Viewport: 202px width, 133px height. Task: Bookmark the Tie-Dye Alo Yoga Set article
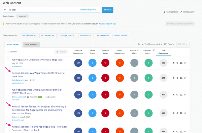(173, 131)
